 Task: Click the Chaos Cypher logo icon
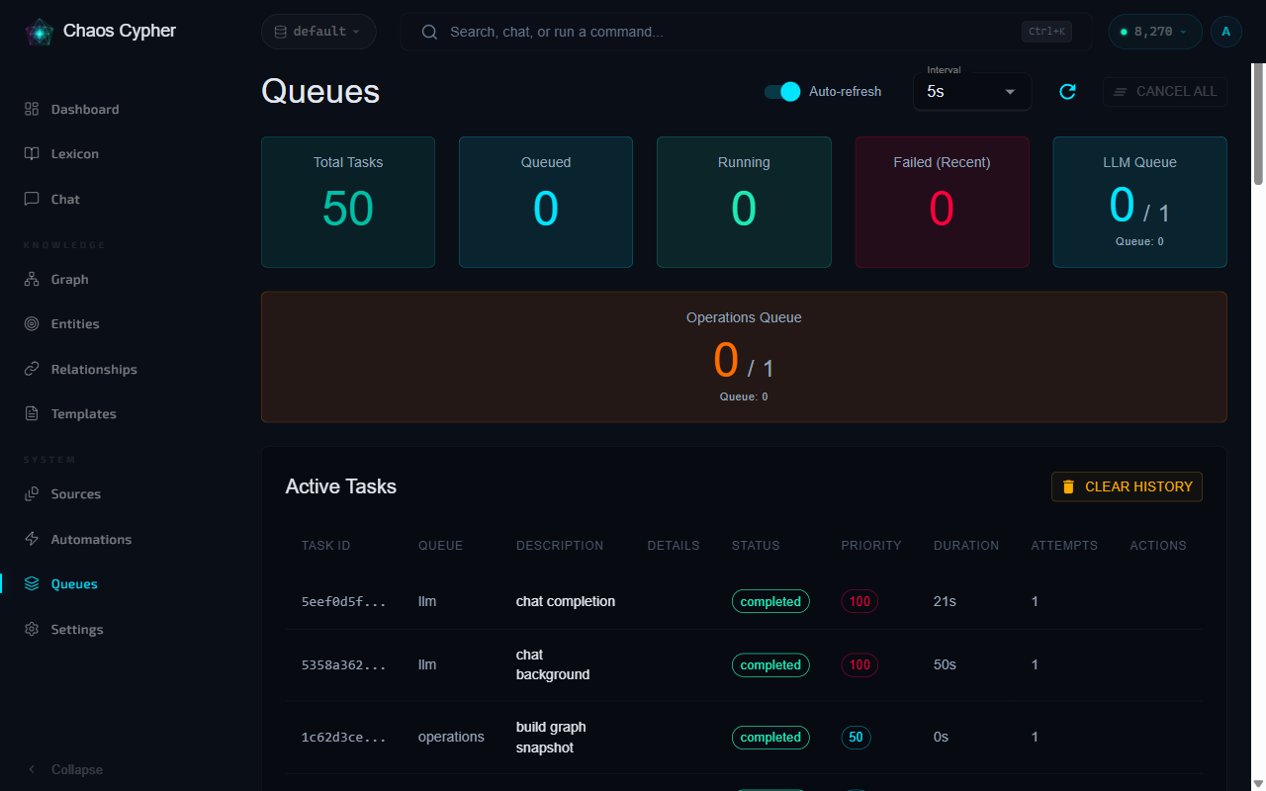(x=40, y=32)
